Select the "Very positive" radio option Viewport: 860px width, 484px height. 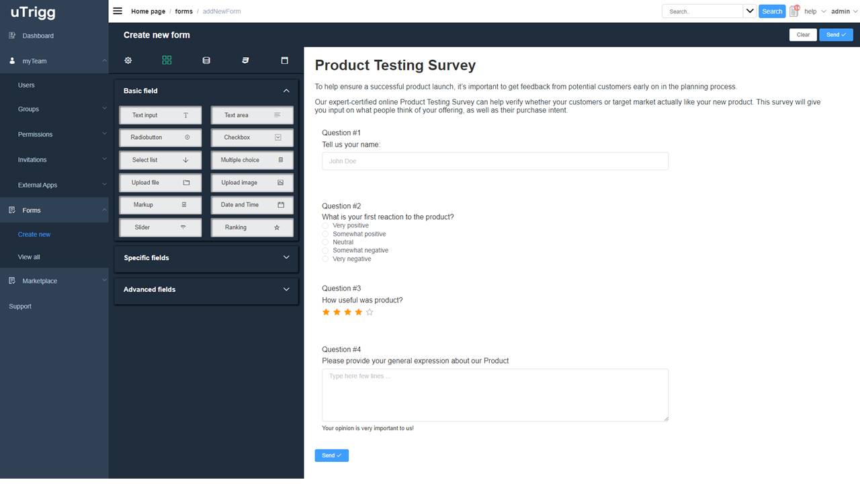(x=326, y=226)
